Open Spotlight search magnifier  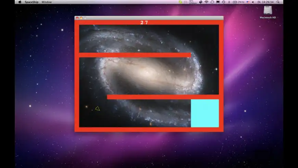point(278,2)
